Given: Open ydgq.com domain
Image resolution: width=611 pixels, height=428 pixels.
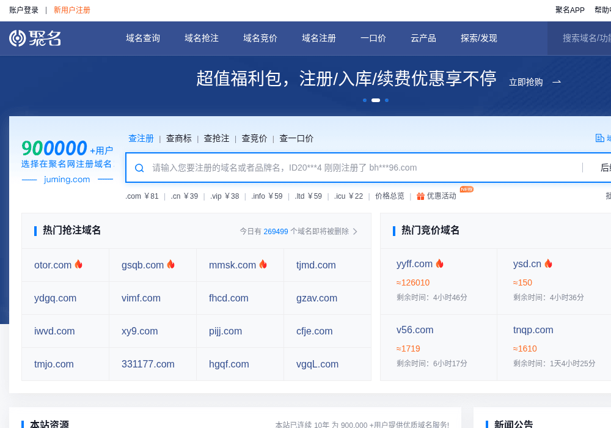Looking at the screenshot, I should coord(56,298).
